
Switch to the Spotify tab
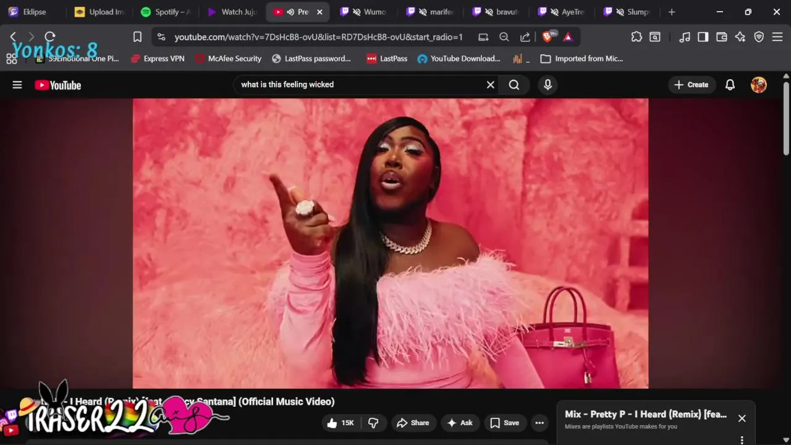tap(166, 12)
